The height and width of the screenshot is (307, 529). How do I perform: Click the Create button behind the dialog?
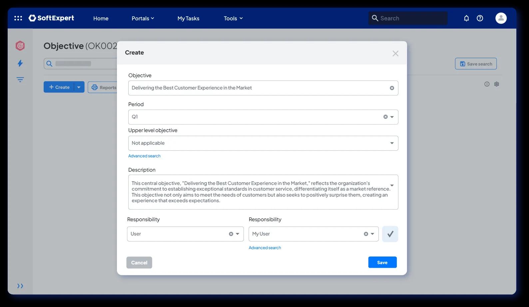pos(59,87)
